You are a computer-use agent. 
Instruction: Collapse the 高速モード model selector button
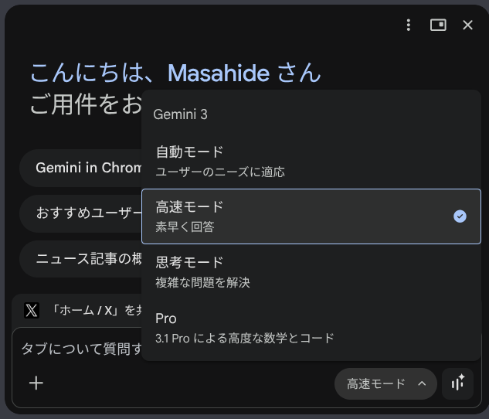(385, 383)
